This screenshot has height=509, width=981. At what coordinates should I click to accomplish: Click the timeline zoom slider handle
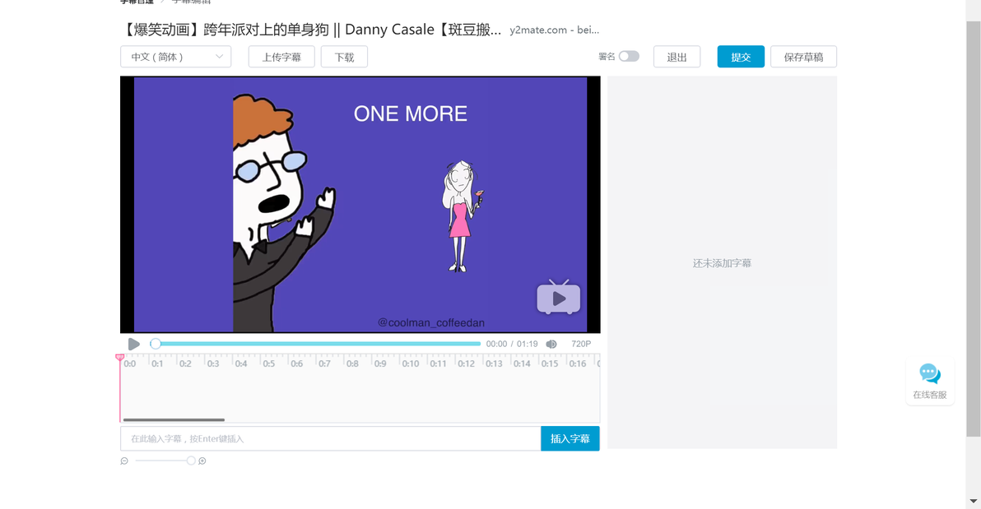click(191, 460)
